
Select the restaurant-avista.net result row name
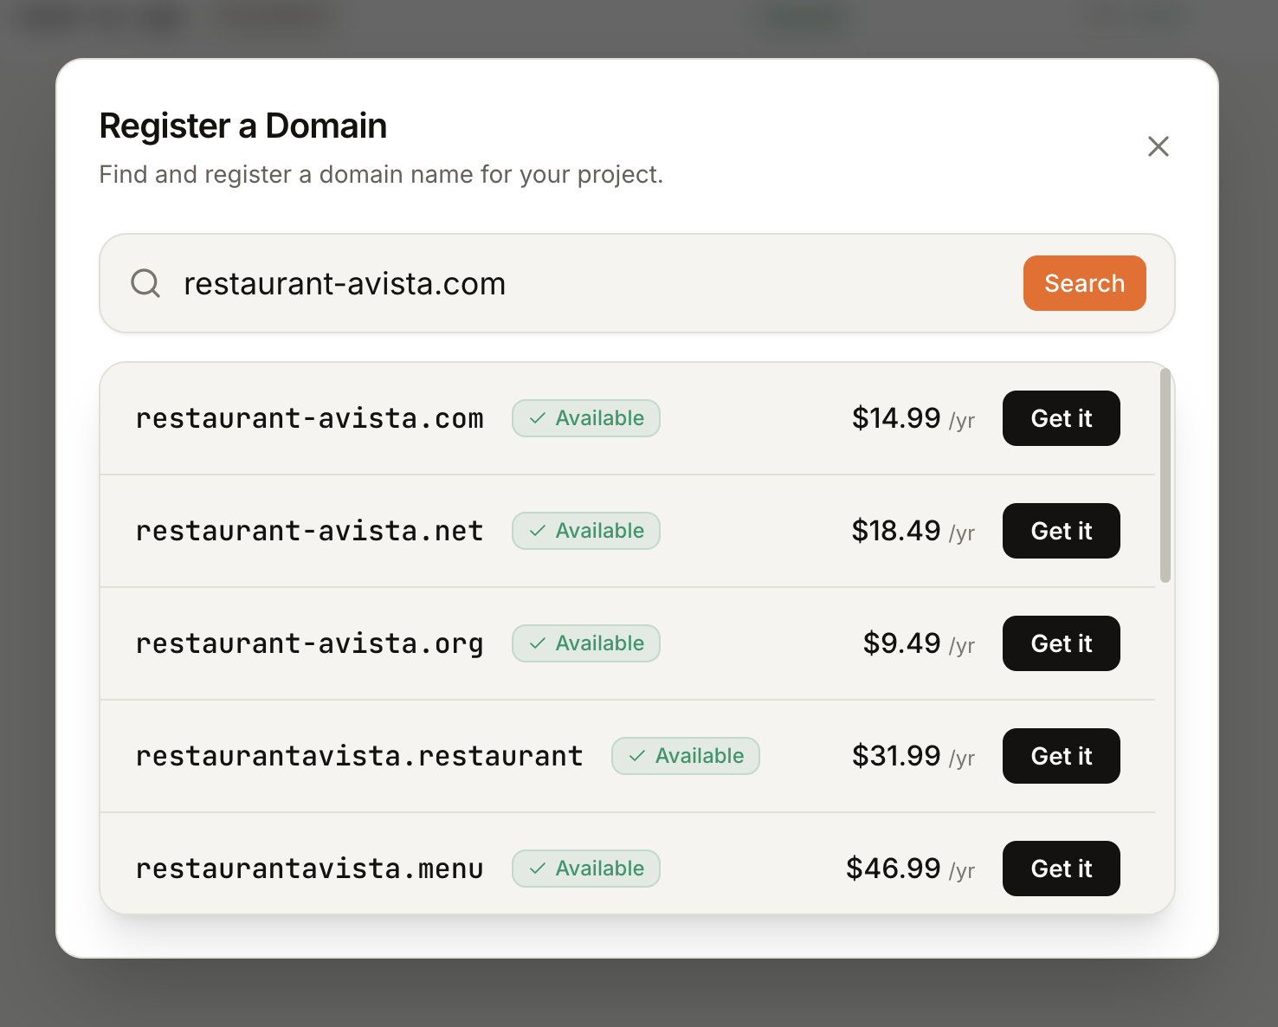(x=309, y=531)
